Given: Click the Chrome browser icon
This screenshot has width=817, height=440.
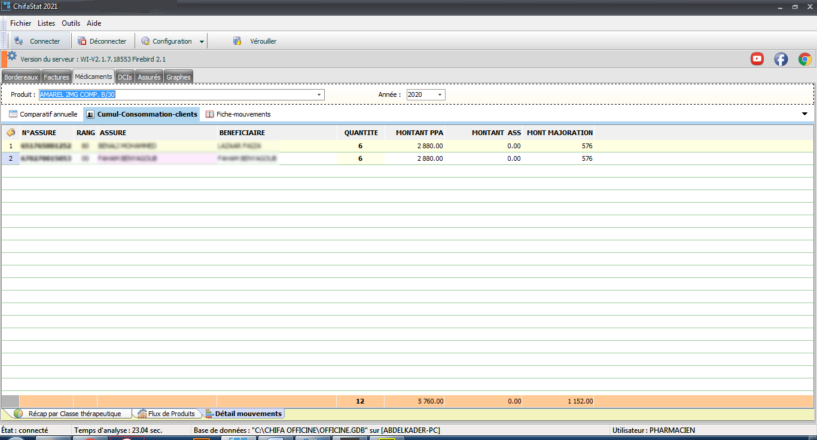Looking at the screenshot, I should point(804,59).
